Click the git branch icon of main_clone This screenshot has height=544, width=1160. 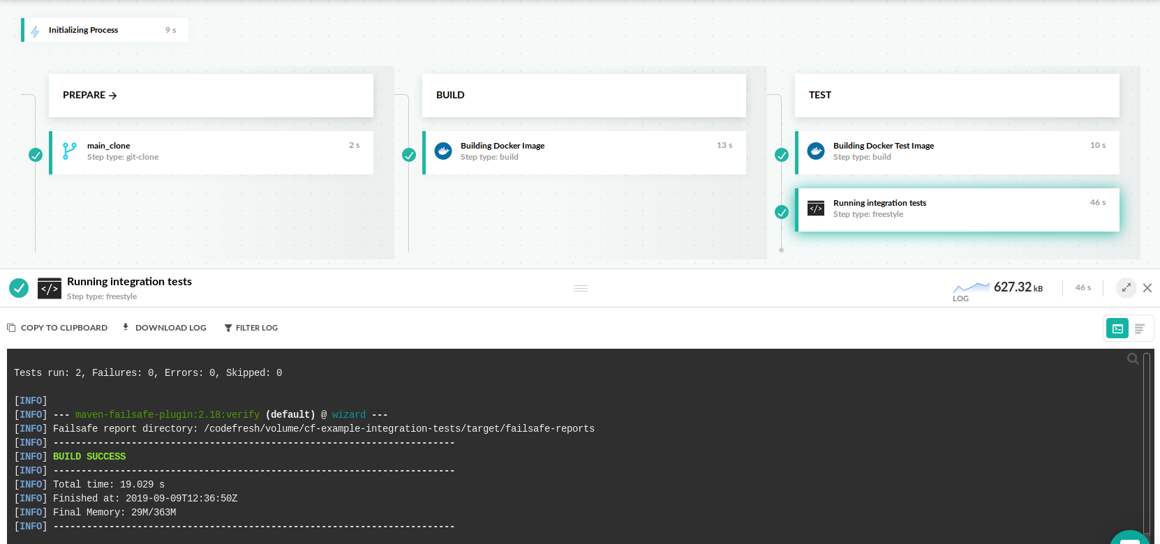pos(70,151)
